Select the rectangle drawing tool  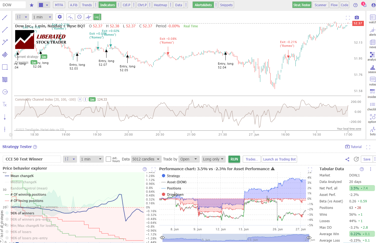pos(5,67)
